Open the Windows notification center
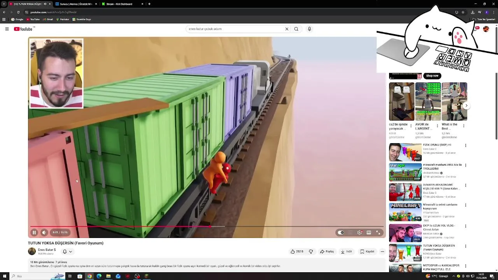 (x=492, y=276)
